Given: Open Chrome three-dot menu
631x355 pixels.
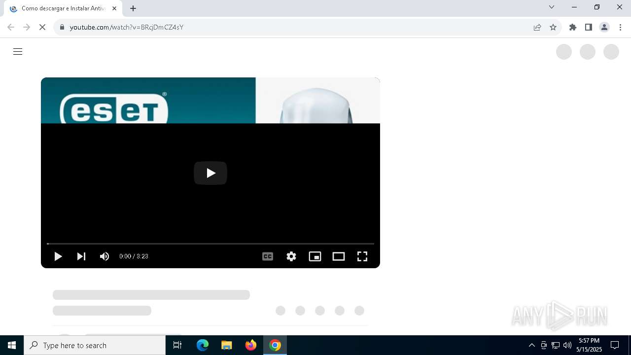Looking at the screenshot, I should click(x=620, y=27).
